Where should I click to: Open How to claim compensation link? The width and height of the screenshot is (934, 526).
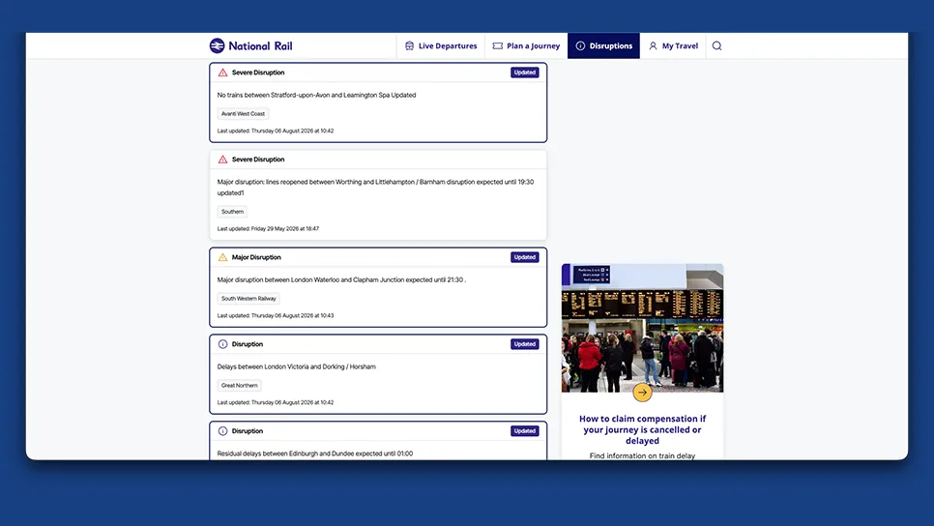(642, 429)
